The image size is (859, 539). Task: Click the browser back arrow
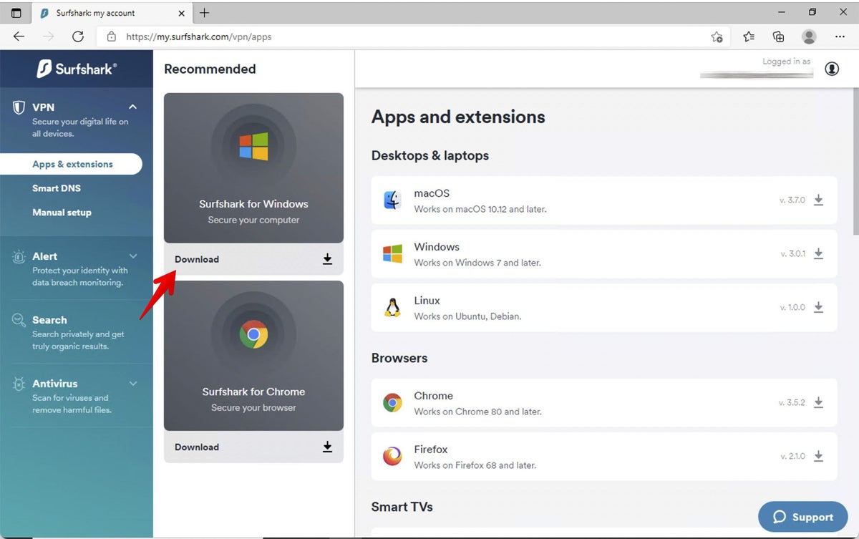(19, 37)
